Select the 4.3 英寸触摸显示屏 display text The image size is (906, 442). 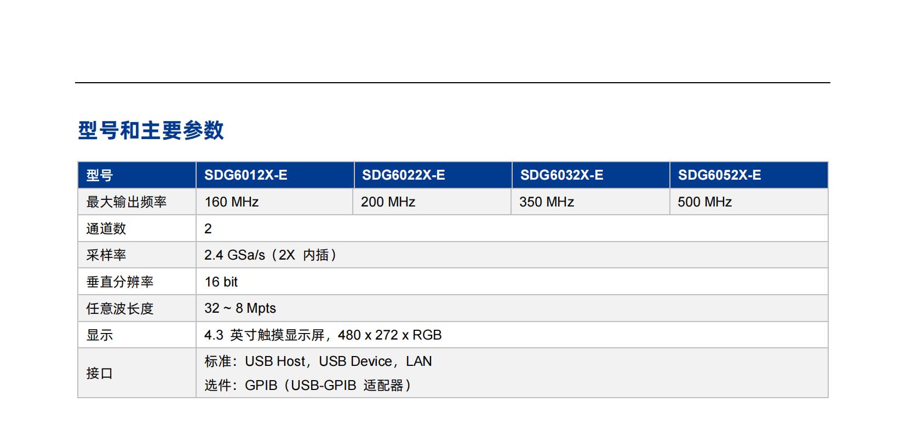(x=323, y=335)
